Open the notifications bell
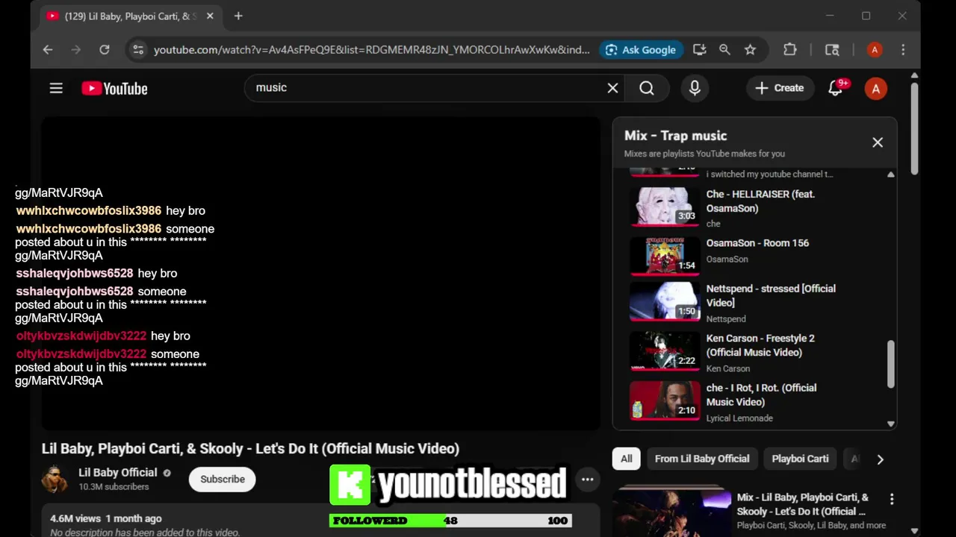The height and width of the screenshot is (537, 956). [x=836, y=88]
